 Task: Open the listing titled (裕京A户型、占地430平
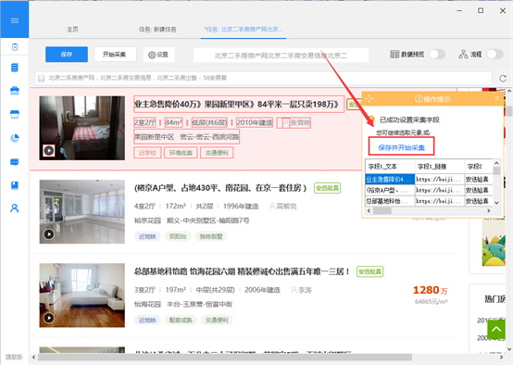click(x=219, y=188)
